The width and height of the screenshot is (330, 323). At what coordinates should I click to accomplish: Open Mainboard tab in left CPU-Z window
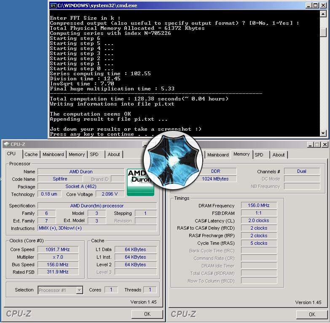pyautogui.click(x=53, y=154)
